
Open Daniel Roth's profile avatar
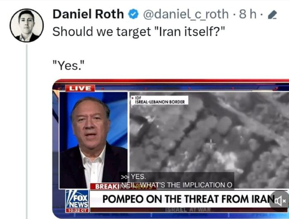[27, 25]
